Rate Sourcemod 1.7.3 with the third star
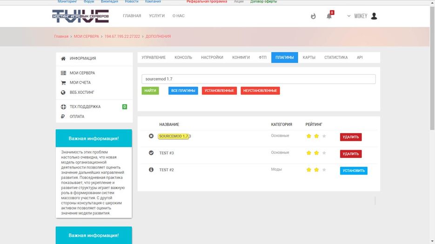 324,136
